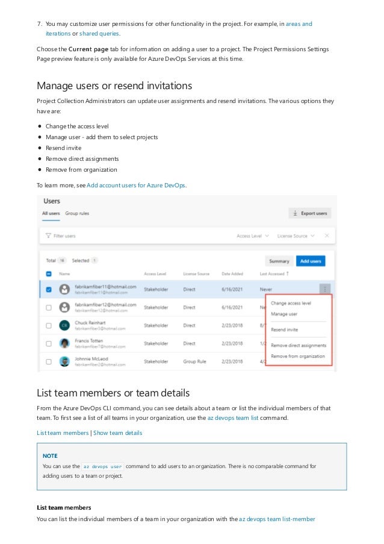The width and height of the screenshot is (384, 544).
Task: Click Chuck Reinhart's avatar
Action: point(64,325)
